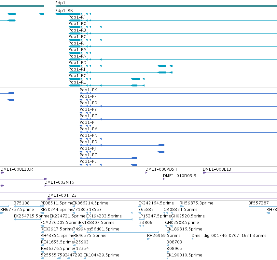The width and height of the screenshot is (277, 260).
Task: Click the BP557287 EST label
Action: click(x=259, y=203)
